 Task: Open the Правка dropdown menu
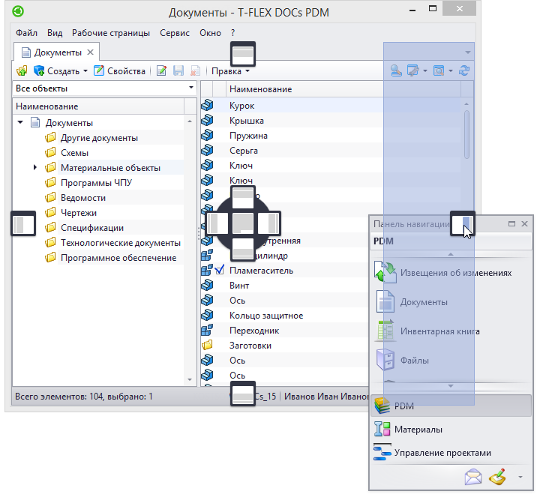coord(230,71)
